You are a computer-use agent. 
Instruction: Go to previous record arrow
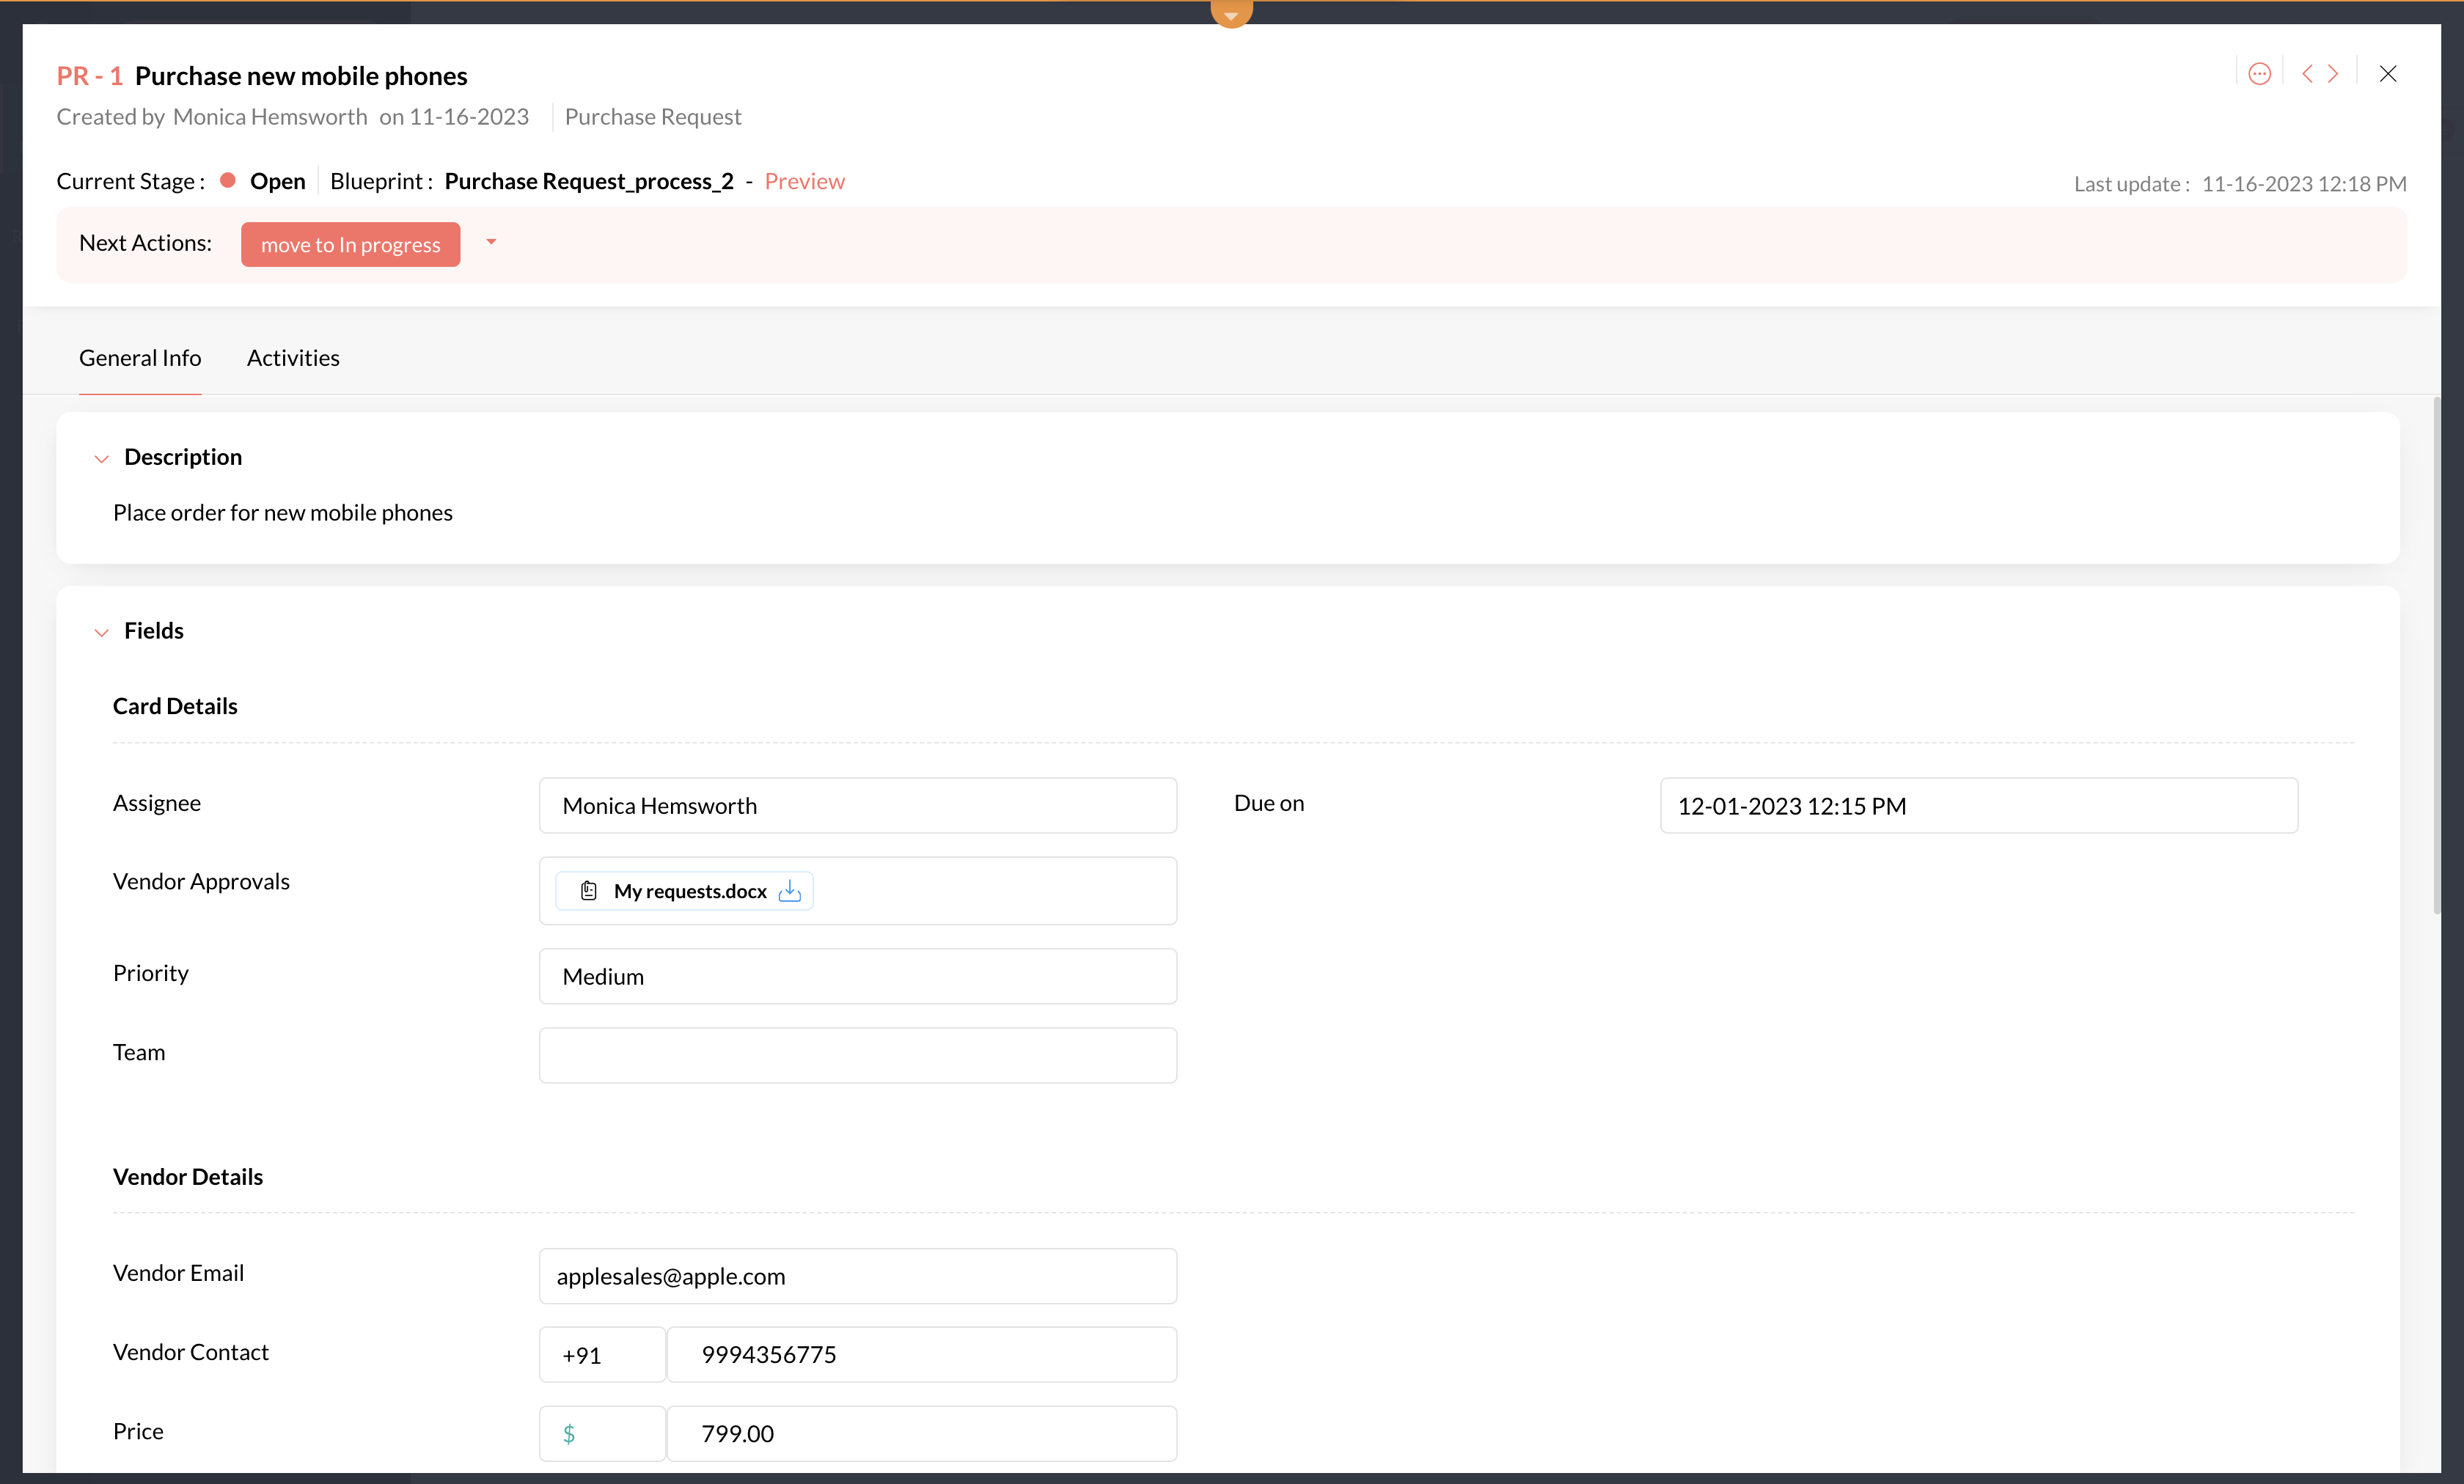2307,74
